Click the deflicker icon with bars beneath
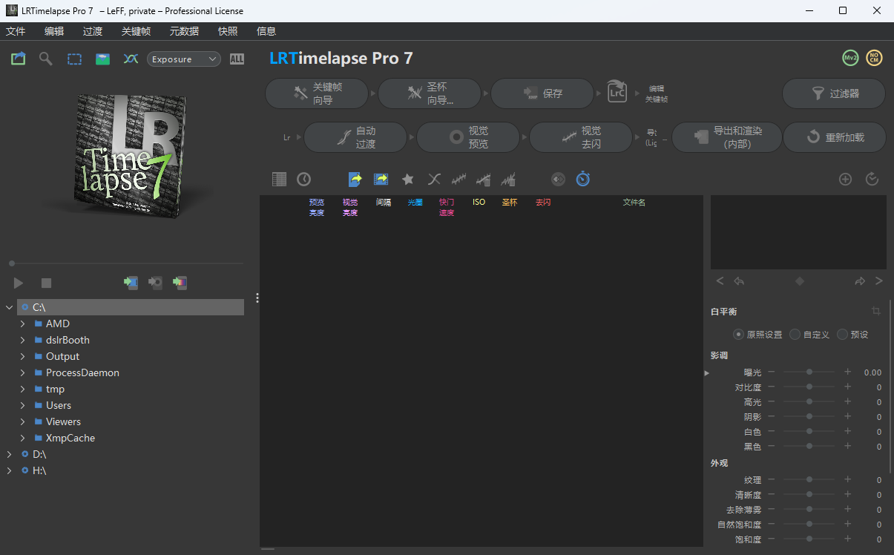The height and width of the screenshot is (555, 894). [484, 179]
